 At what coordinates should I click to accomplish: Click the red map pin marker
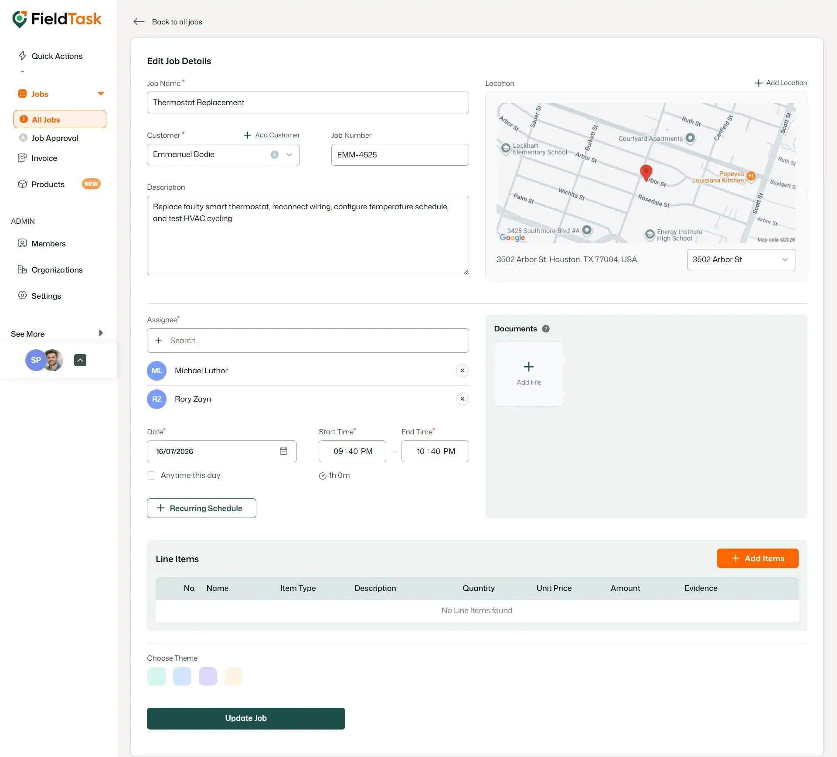646,172
